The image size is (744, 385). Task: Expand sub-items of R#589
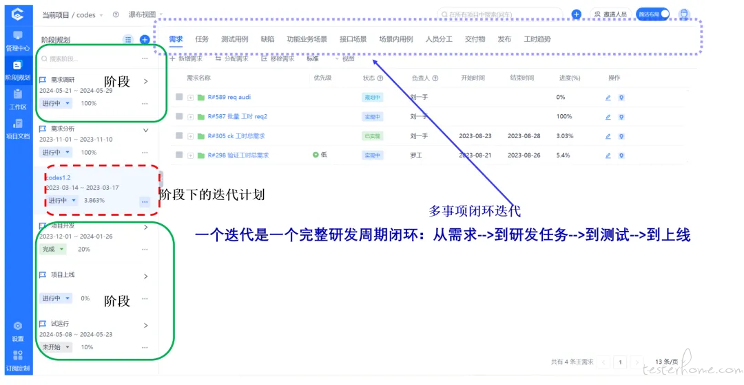(190, 98)
